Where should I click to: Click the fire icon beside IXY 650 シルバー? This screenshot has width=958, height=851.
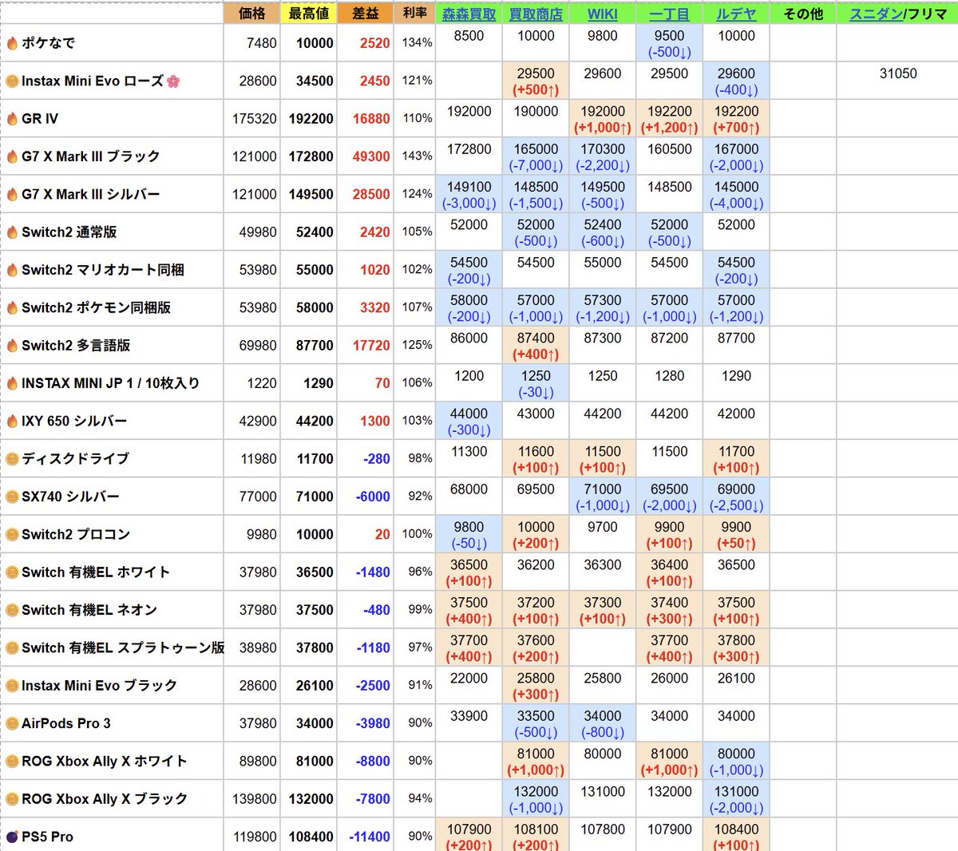[12, 421]
